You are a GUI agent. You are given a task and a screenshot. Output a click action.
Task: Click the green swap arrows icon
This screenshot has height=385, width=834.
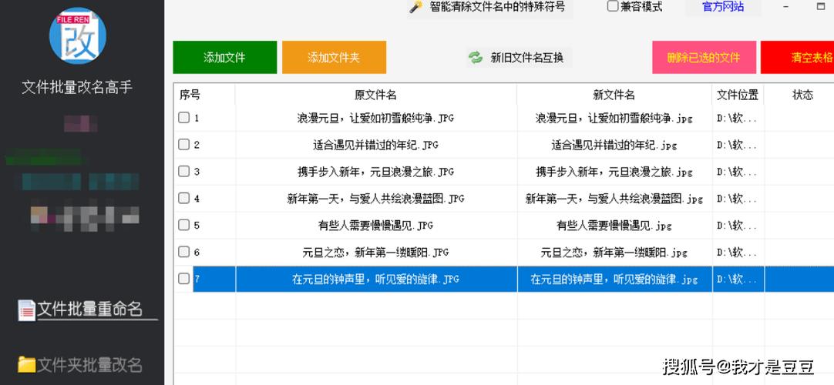pos(476,57)
